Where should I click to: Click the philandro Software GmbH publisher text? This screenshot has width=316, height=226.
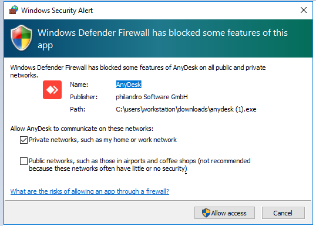[152, 97]
